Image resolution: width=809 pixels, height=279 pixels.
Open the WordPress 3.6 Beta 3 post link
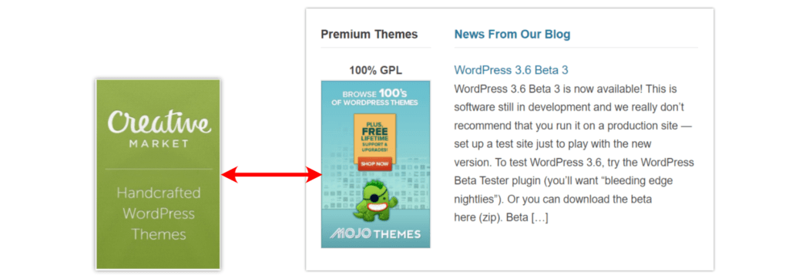click(x=511, y=70)
